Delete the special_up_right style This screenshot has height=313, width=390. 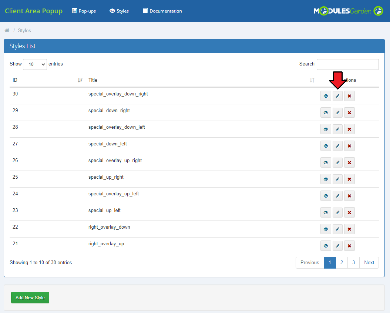(349, 179)
